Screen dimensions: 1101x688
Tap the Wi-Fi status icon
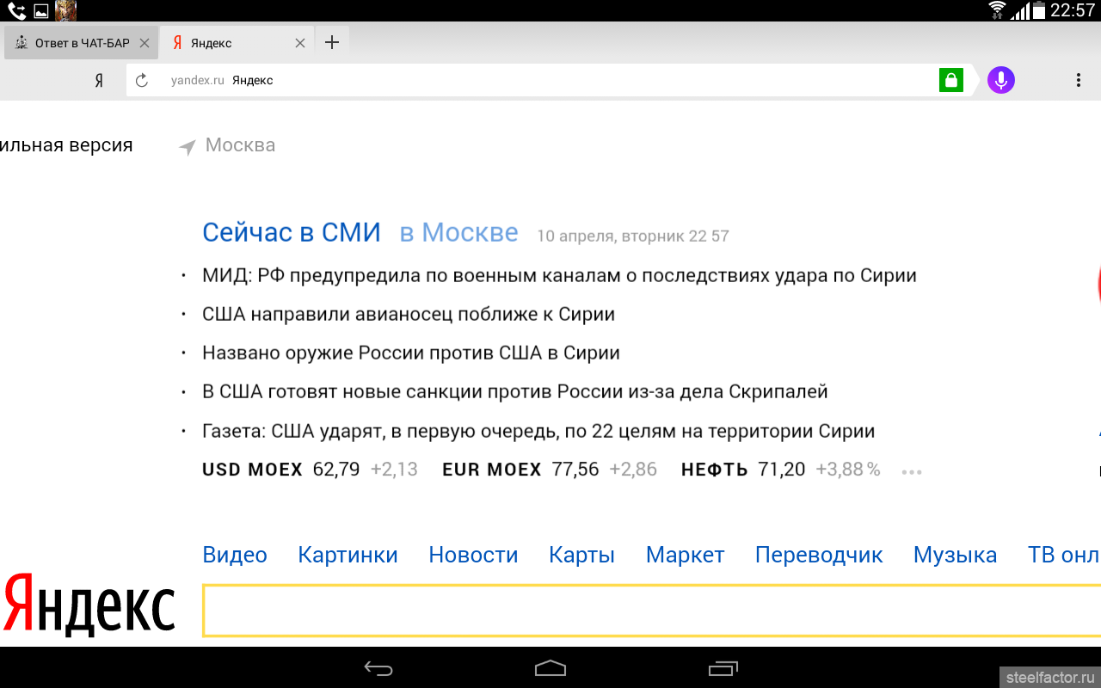[998, 10]
